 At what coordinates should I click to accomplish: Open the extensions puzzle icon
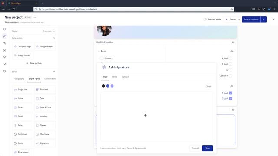[x=264, y=9]
